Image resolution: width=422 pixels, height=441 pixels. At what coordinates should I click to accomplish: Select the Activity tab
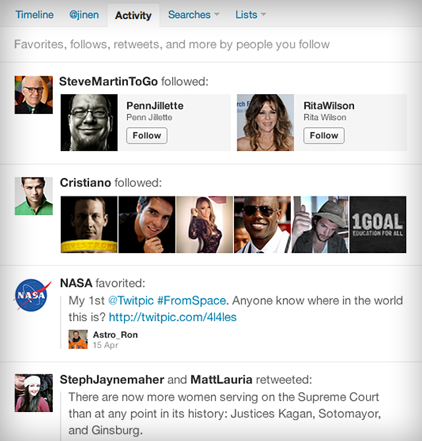click(133, 15)
